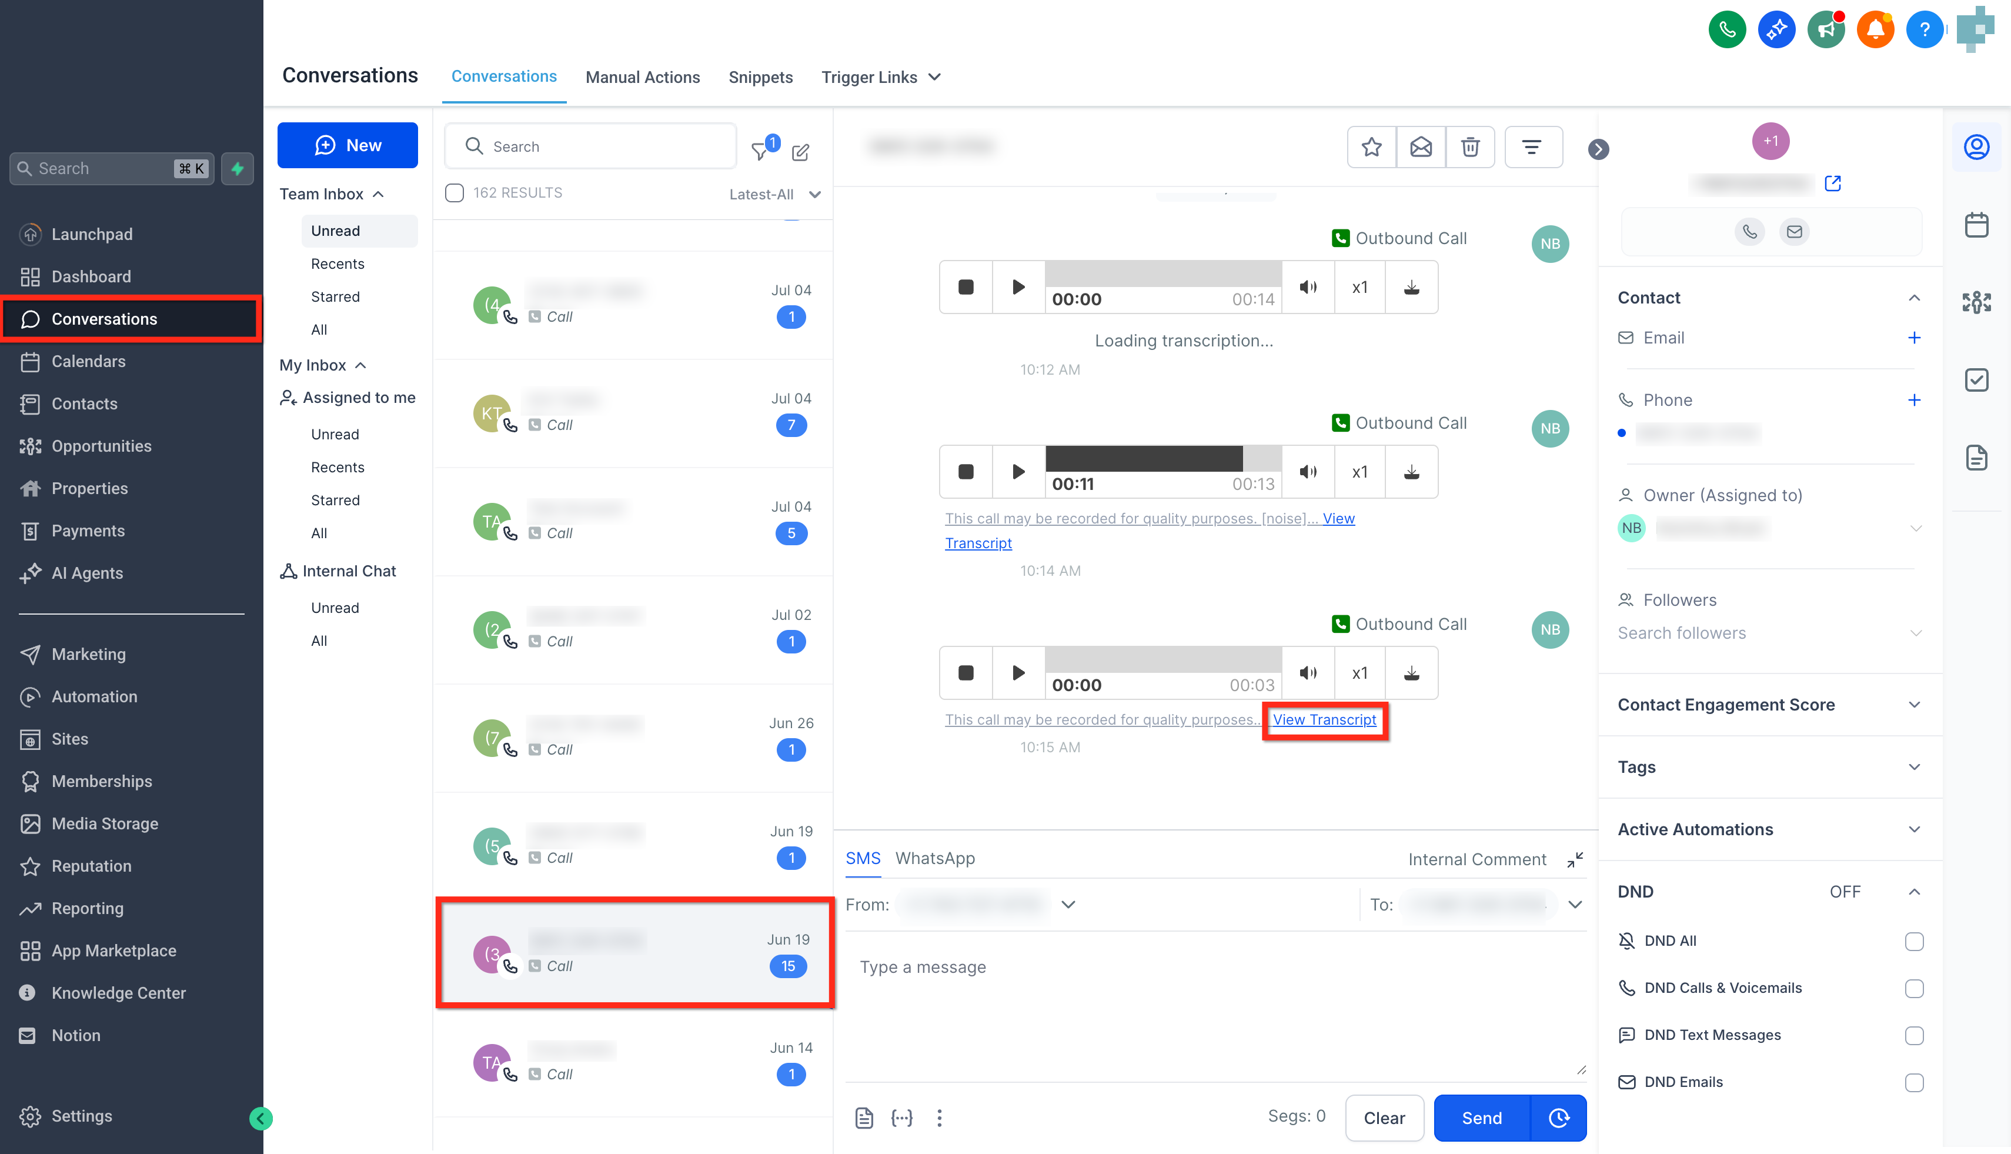Open View Transcript link for 10:15 AM call
The image size is (2011, 1154).
pos(1324,720)
